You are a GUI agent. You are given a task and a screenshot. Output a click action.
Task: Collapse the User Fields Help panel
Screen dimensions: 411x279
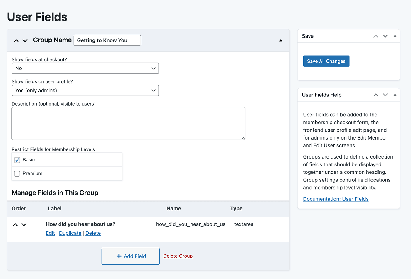tap(395, 95)
